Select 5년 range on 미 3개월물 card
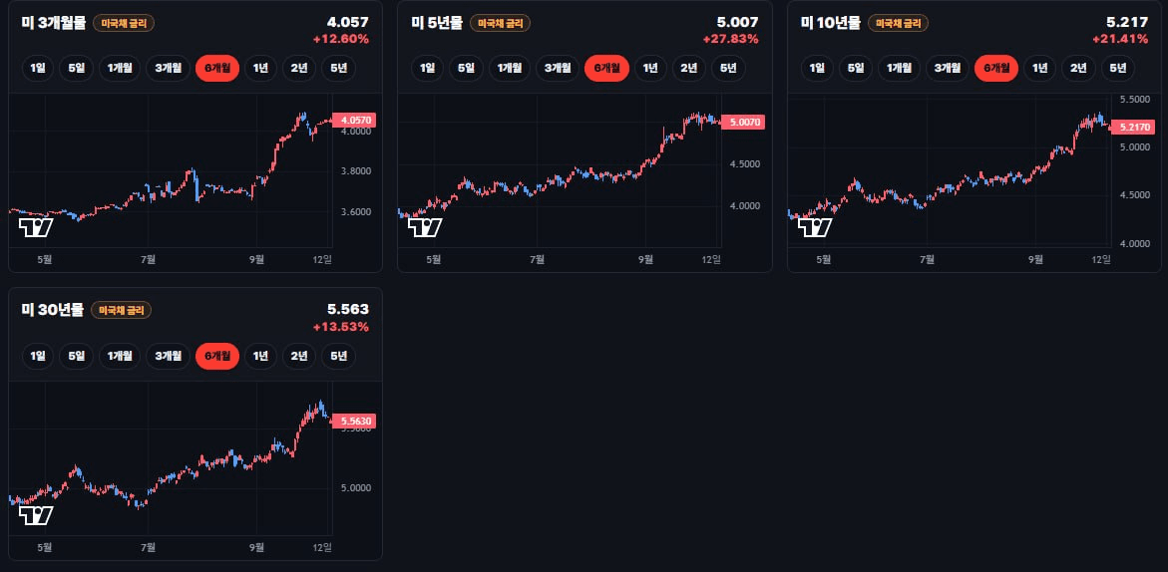The height and width of the screenshot is (572, 1168). (x=338, y=69)
